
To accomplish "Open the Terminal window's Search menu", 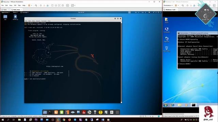I will [38, 21].
